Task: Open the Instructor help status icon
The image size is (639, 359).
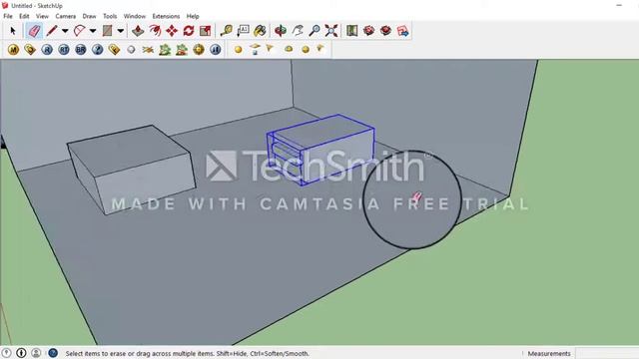Action: coord(53,353)
